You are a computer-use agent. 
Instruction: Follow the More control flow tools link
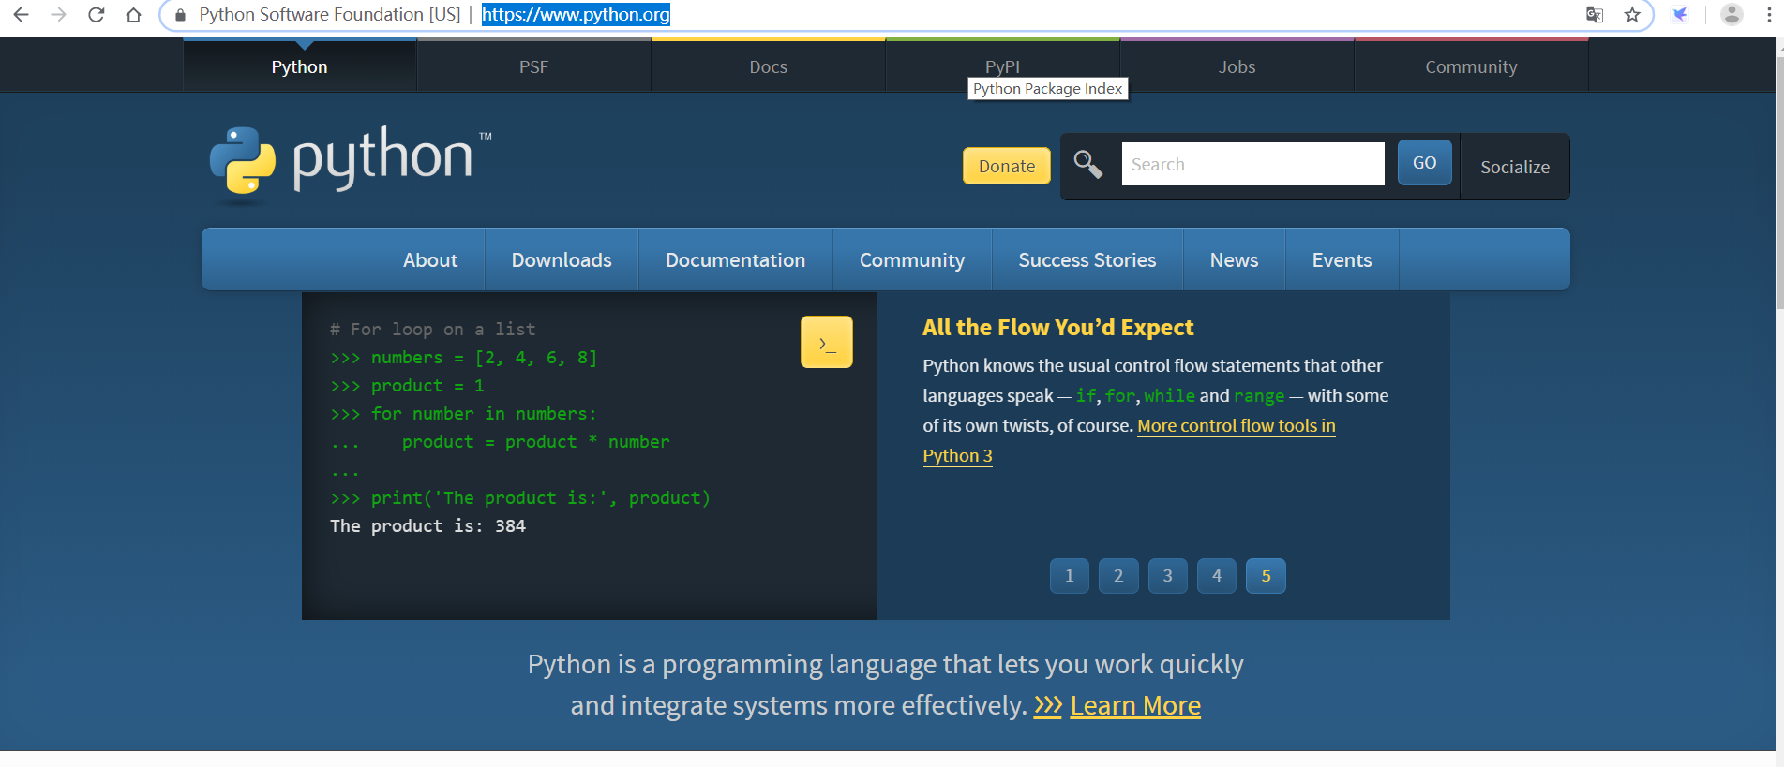(1236, 426)
